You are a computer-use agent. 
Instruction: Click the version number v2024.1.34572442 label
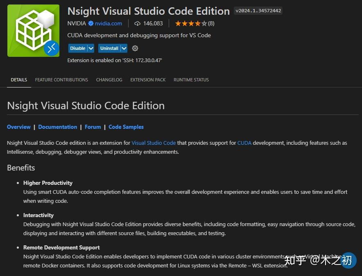coord(258,11)
